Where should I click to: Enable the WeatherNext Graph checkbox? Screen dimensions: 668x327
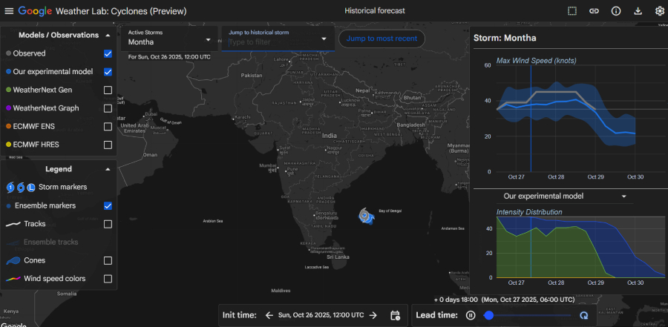108,108
